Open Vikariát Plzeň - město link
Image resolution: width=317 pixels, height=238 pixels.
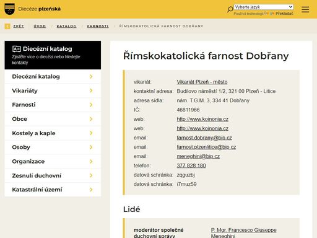(x=202, y=82)
